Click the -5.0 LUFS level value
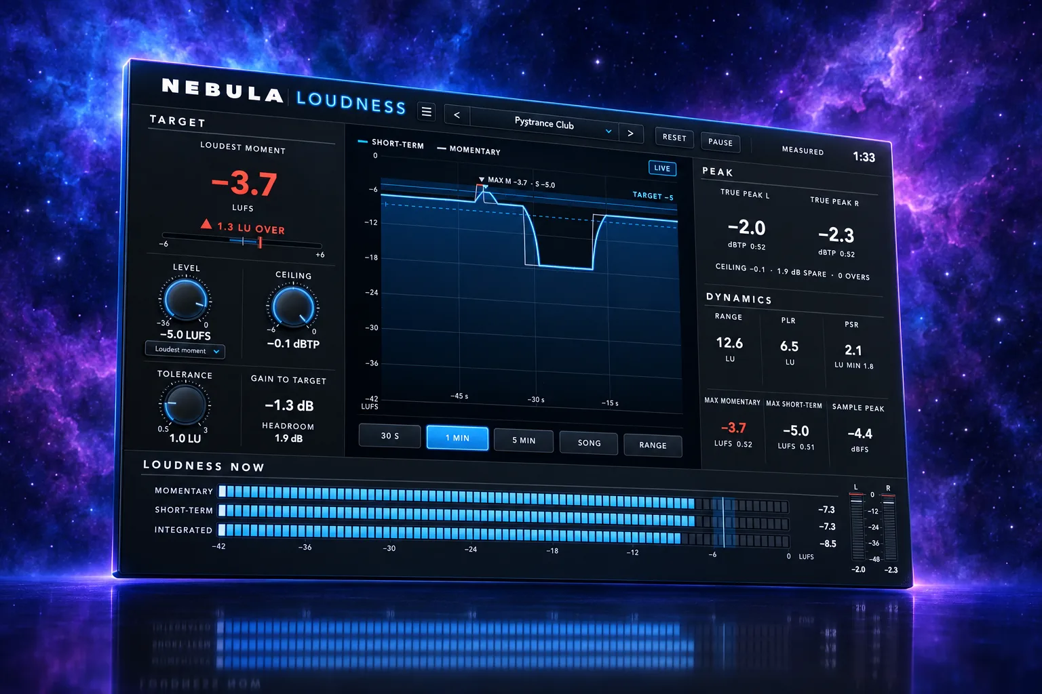1042x694 pixels. 185,335
